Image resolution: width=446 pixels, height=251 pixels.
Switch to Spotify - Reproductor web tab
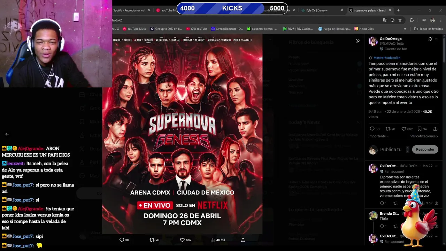coord(129,10)
